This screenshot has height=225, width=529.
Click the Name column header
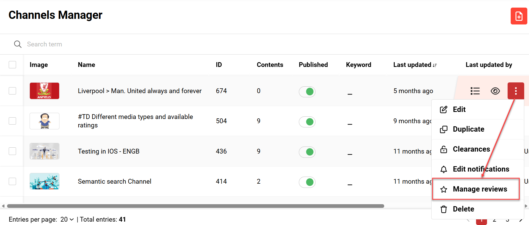pyautogui.click(x=86, y=65)
